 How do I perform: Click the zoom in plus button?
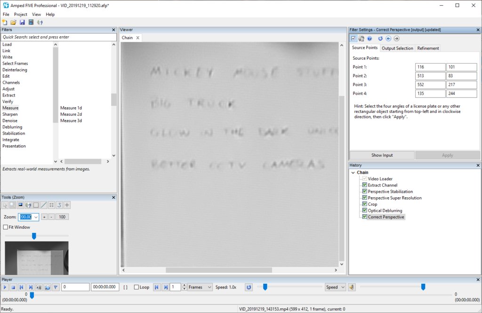pyautogui.click(x=44, y=217)
